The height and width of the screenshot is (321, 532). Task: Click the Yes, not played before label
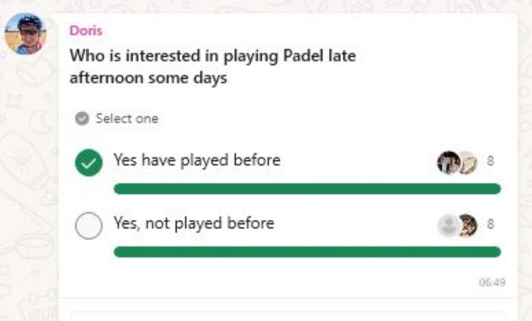[x=194, y=224]
